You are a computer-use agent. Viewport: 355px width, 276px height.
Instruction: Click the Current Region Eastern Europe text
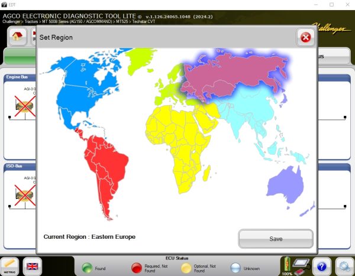(89, 236)
